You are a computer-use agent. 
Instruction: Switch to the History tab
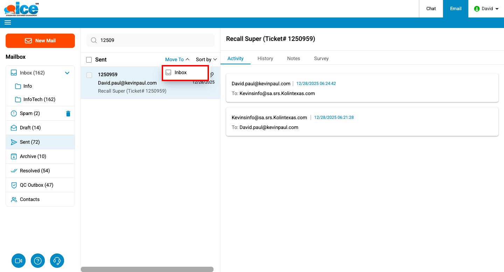tap(265, 58)
